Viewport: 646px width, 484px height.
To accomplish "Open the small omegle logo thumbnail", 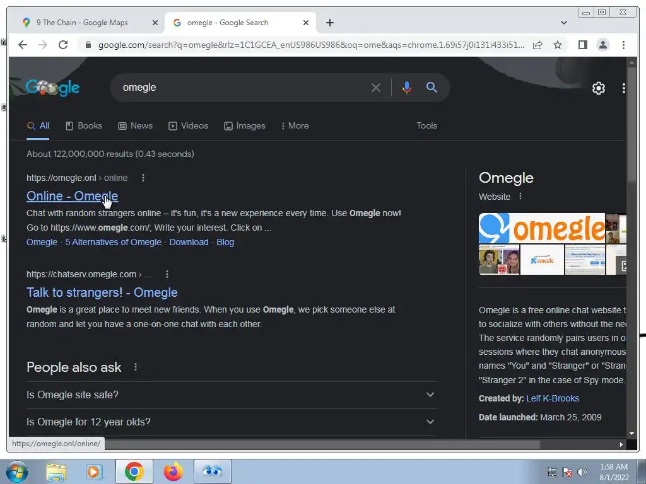I will [542, 260].
